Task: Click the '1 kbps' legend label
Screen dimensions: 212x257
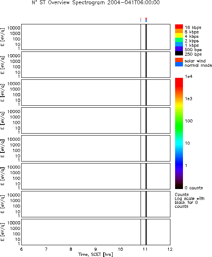Action: (x=192, y=45)
